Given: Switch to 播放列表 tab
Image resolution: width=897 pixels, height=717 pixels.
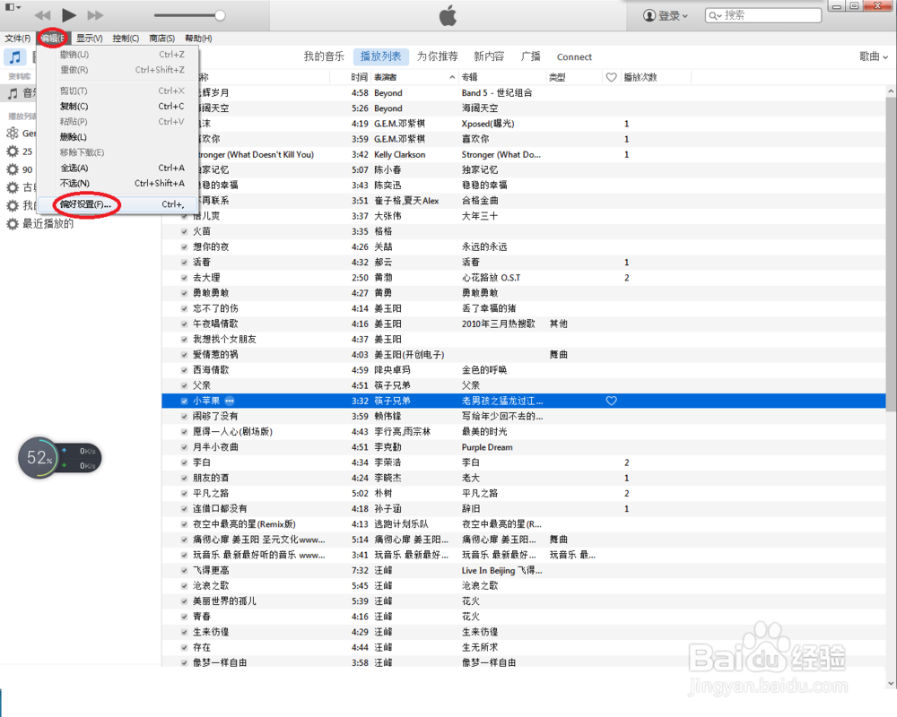Looking at the screenshot, I should tap(381, 56).
